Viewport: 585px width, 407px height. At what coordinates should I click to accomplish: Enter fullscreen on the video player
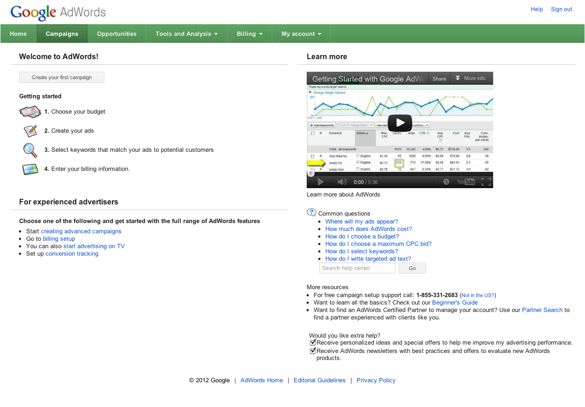pos(486,182)
